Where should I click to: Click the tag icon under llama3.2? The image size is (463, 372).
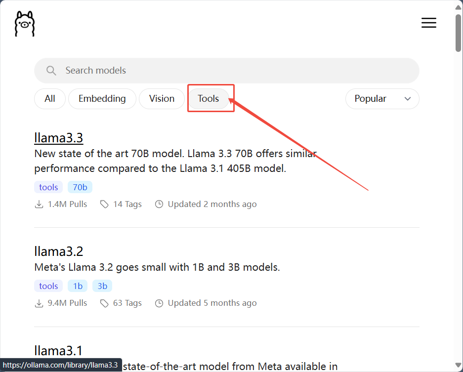pyautogui.click(x=104, y=303)
